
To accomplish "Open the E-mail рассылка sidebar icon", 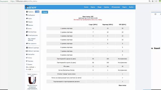I will [27, 35].
